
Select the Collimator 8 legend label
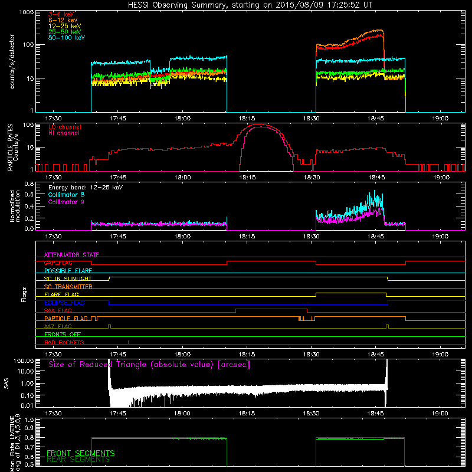point(66,195)
